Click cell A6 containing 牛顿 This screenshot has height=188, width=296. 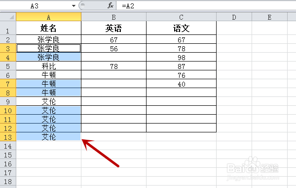(x=49, y=75)
